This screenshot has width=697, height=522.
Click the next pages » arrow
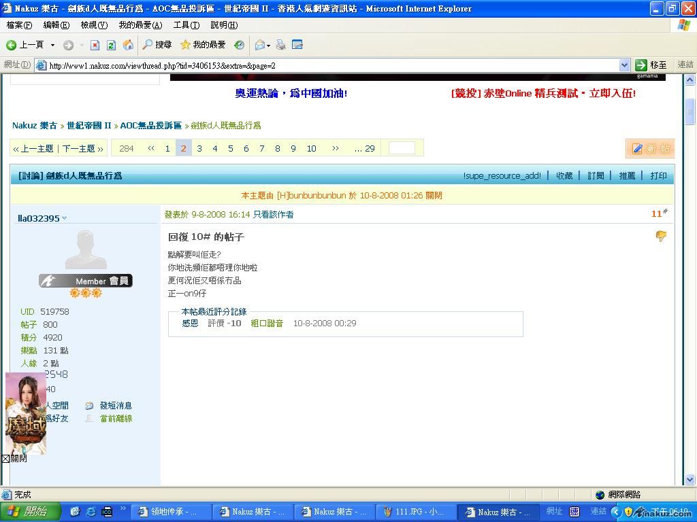[x=336, y=148]
